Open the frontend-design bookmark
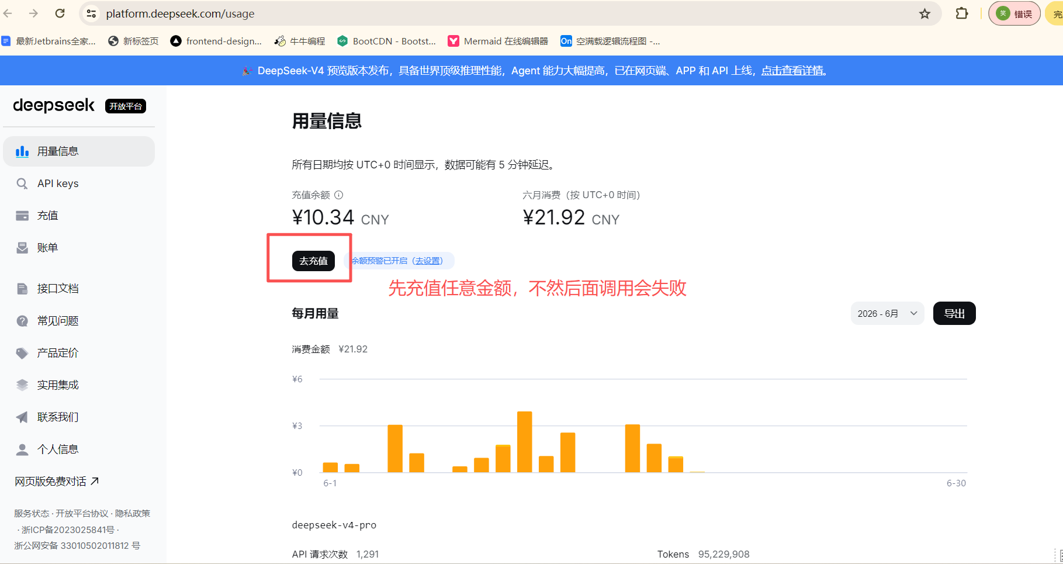1063x564 pixels. tap(216, 41)
